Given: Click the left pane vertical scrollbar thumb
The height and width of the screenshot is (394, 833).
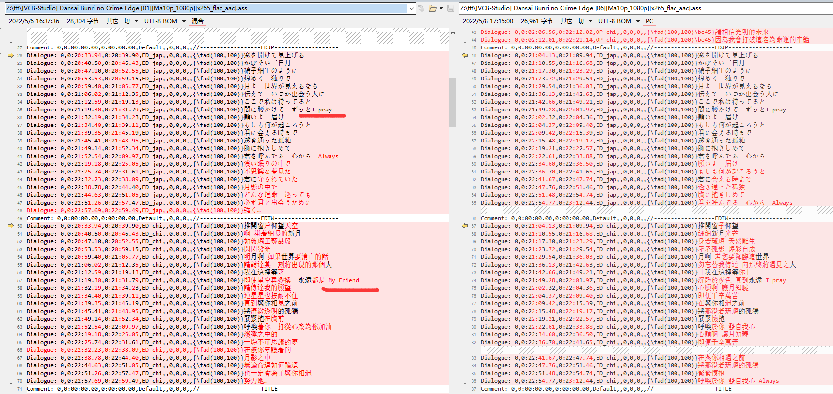Looking at the screenshot, I should tap(453, 102).
